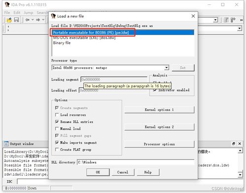The width and height of the screenshot is (246, 193).
Task: Click the IDA icon in dialog title
Action: click(x=53, y=16)
